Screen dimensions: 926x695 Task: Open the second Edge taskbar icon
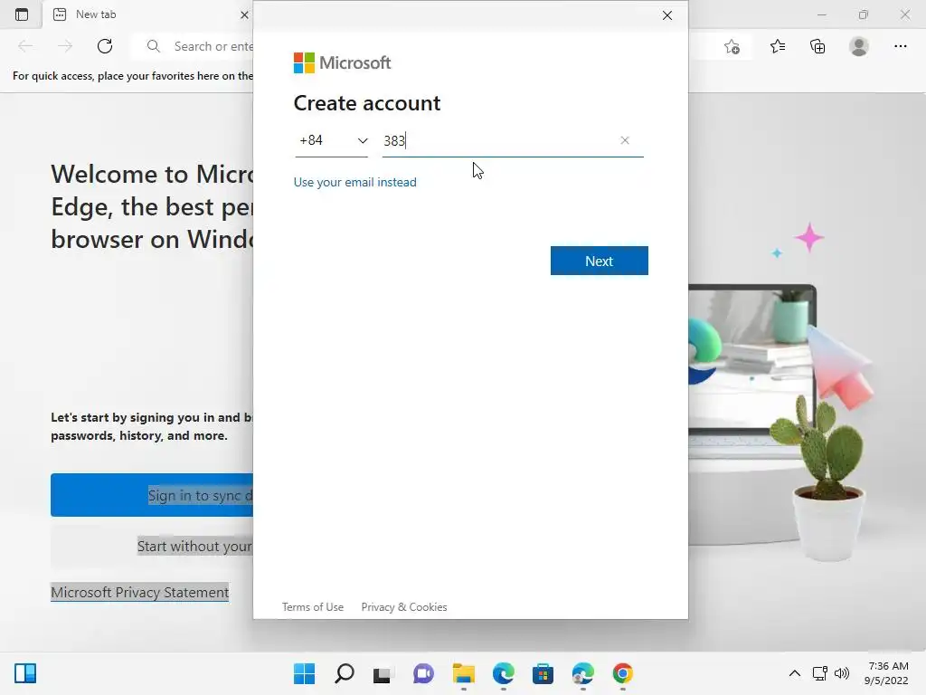click(x=583, y=673)
